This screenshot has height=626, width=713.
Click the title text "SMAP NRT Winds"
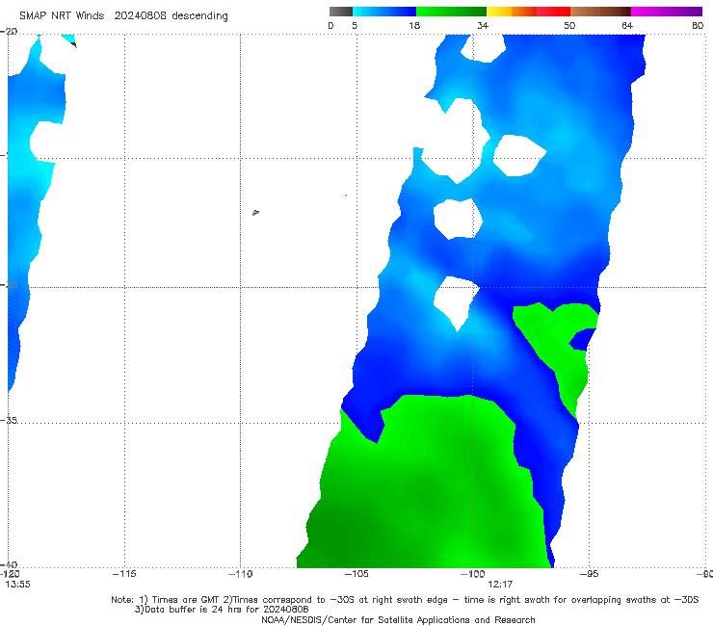click(x=62, y=16)
